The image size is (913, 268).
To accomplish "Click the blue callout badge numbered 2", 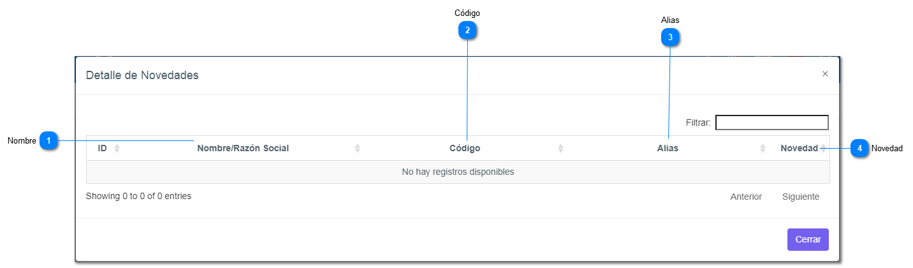I will coord(467,30).
